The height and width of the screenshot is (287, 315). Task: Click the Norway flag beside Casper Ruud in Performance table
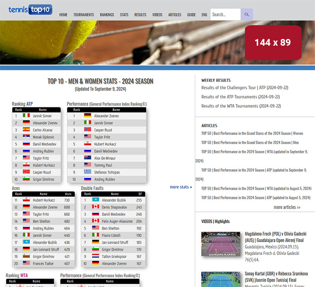[x=87, y=130]
